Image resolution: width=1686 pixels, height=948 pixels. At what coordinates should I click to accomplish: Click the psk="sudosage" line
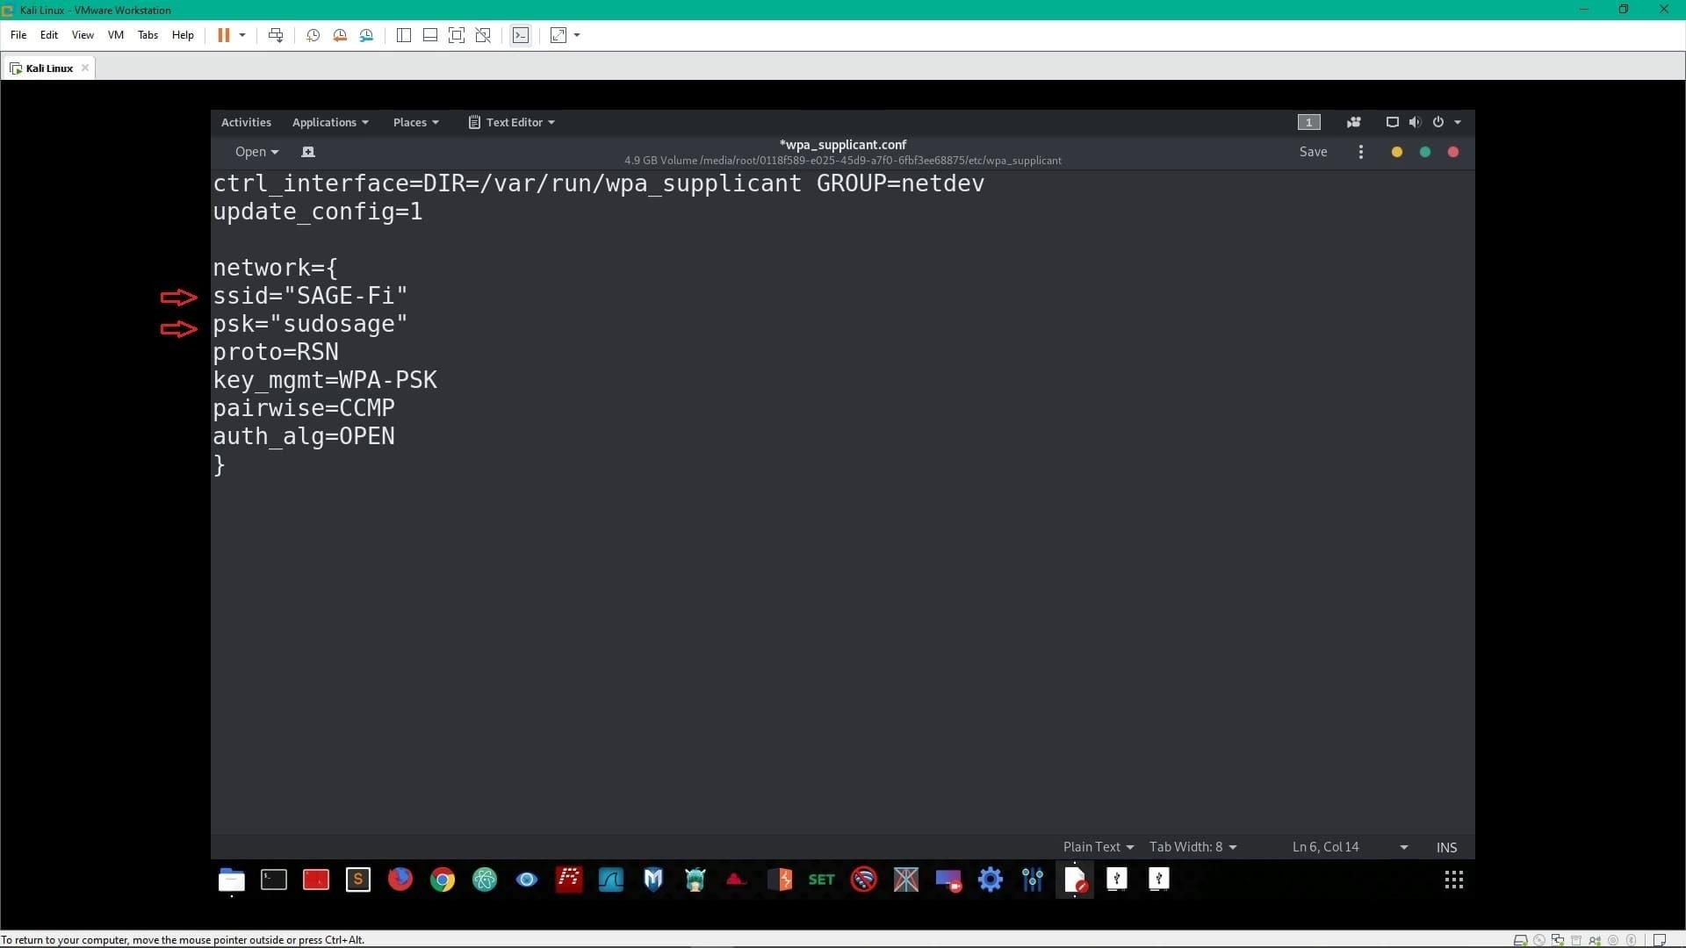310,324
